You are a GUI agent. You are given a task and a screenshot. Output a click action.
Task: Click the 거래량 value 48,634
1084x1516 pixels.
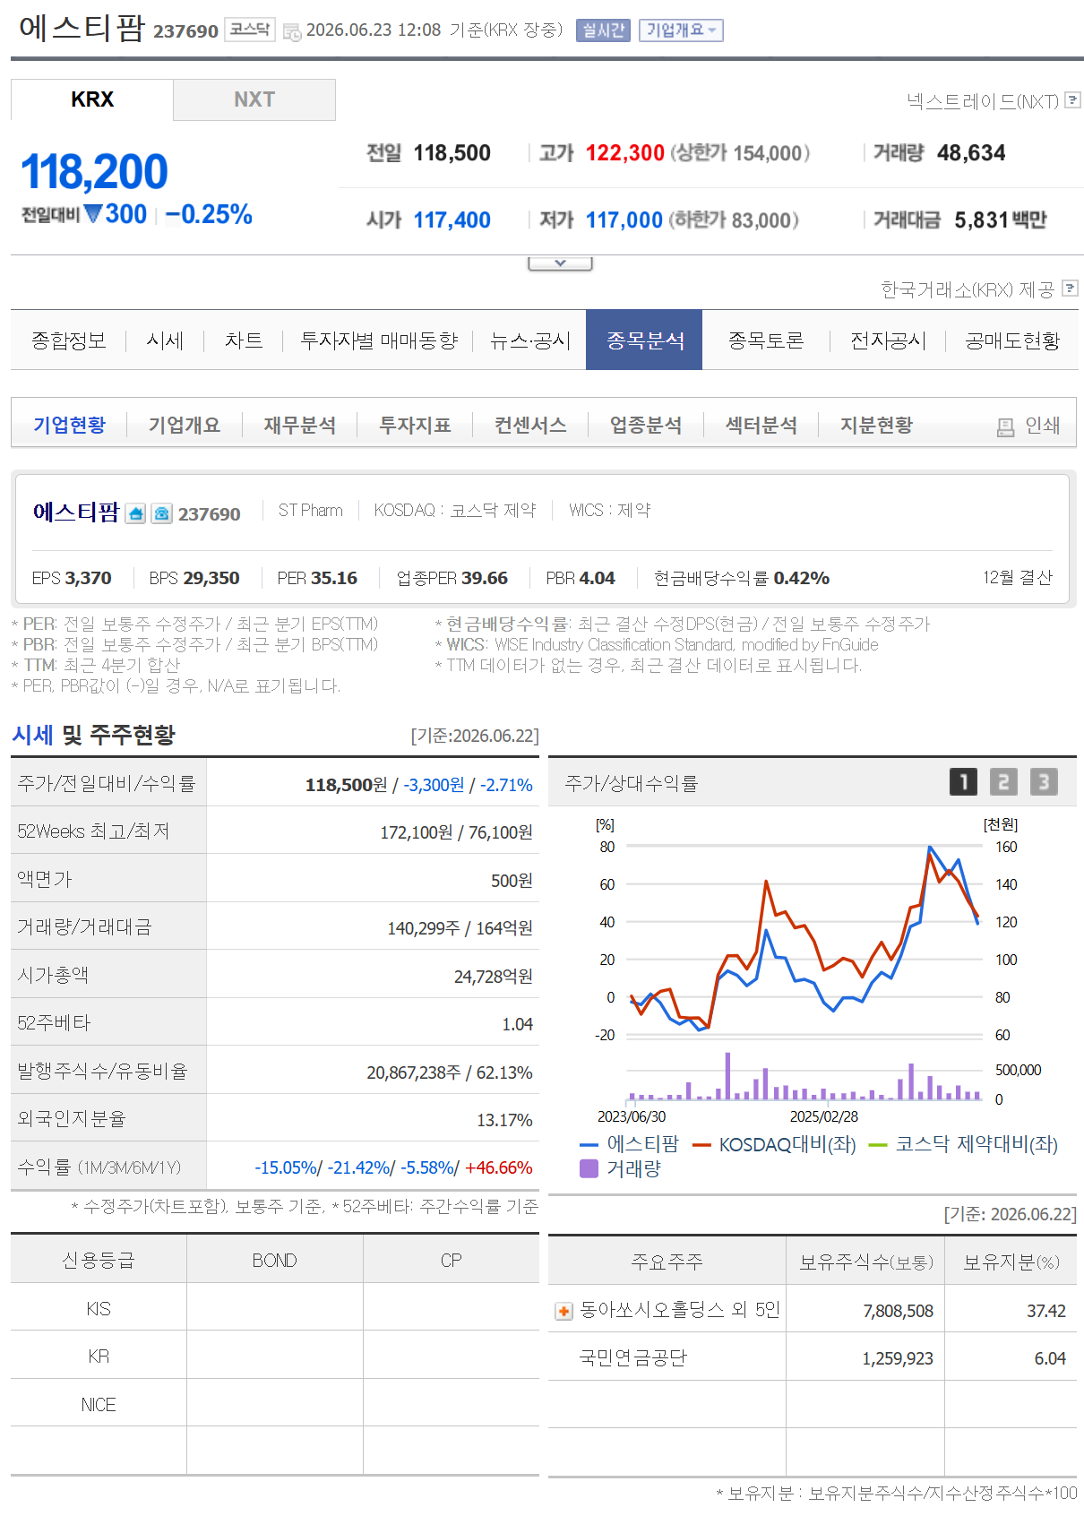[x=971, y=153]
